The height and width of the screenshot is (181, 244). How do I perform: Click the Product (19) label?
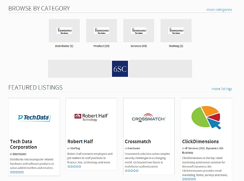pos(101,46)
